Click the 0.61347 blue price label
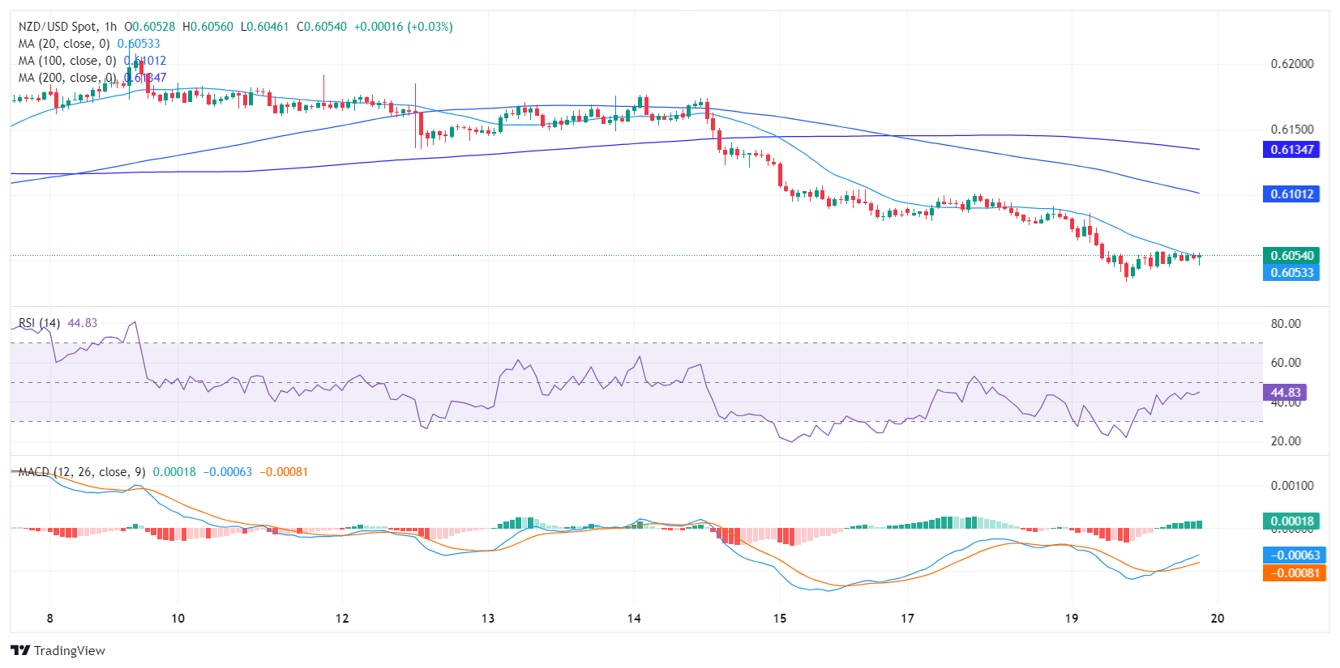This screenshot has width=1340, height=668. (1291, 150)
